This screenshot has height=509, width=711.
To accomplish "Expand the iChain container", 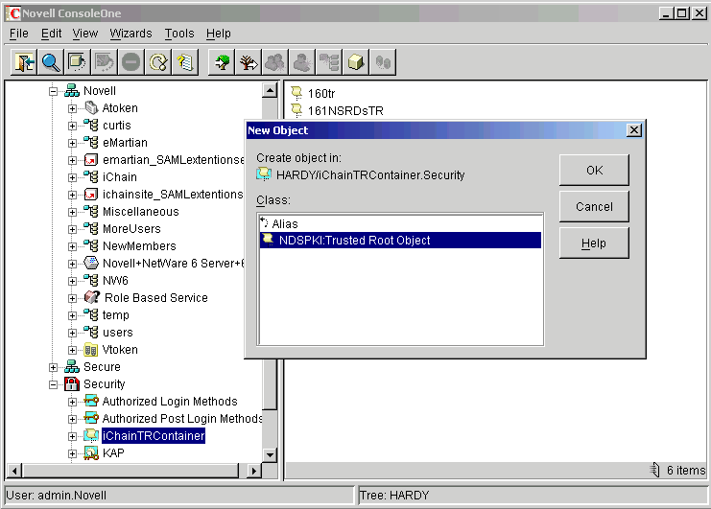I will 72,177.
